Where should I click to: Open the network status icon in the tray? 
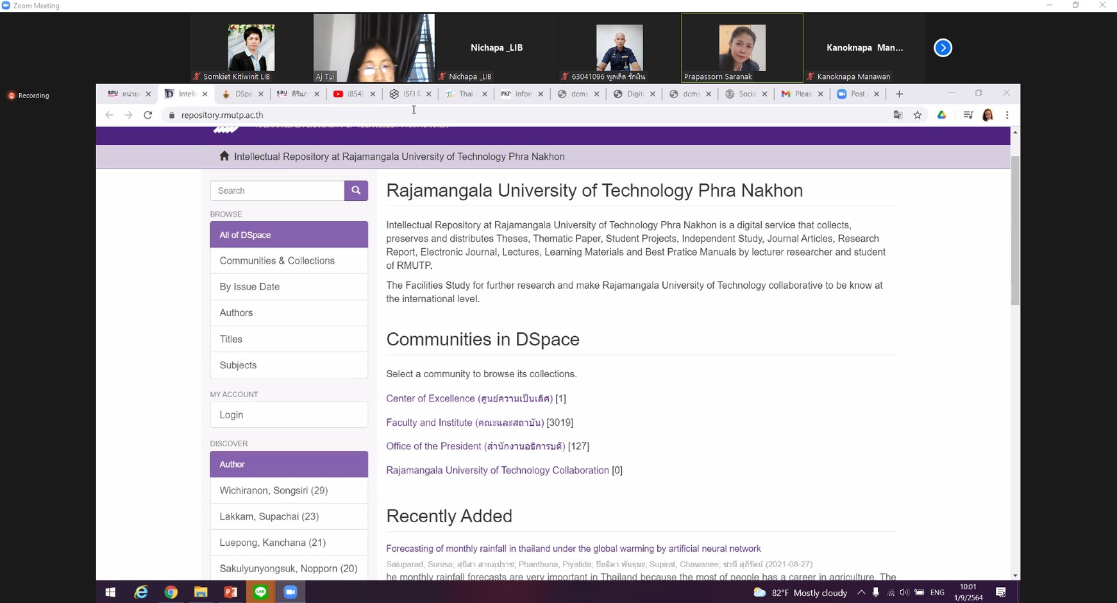(x=891, y=593)
